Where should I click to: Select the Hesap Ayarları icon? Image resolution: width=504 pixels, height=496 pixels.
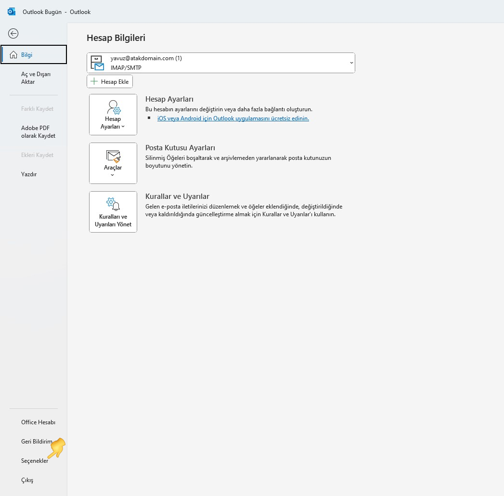[113, 107]
